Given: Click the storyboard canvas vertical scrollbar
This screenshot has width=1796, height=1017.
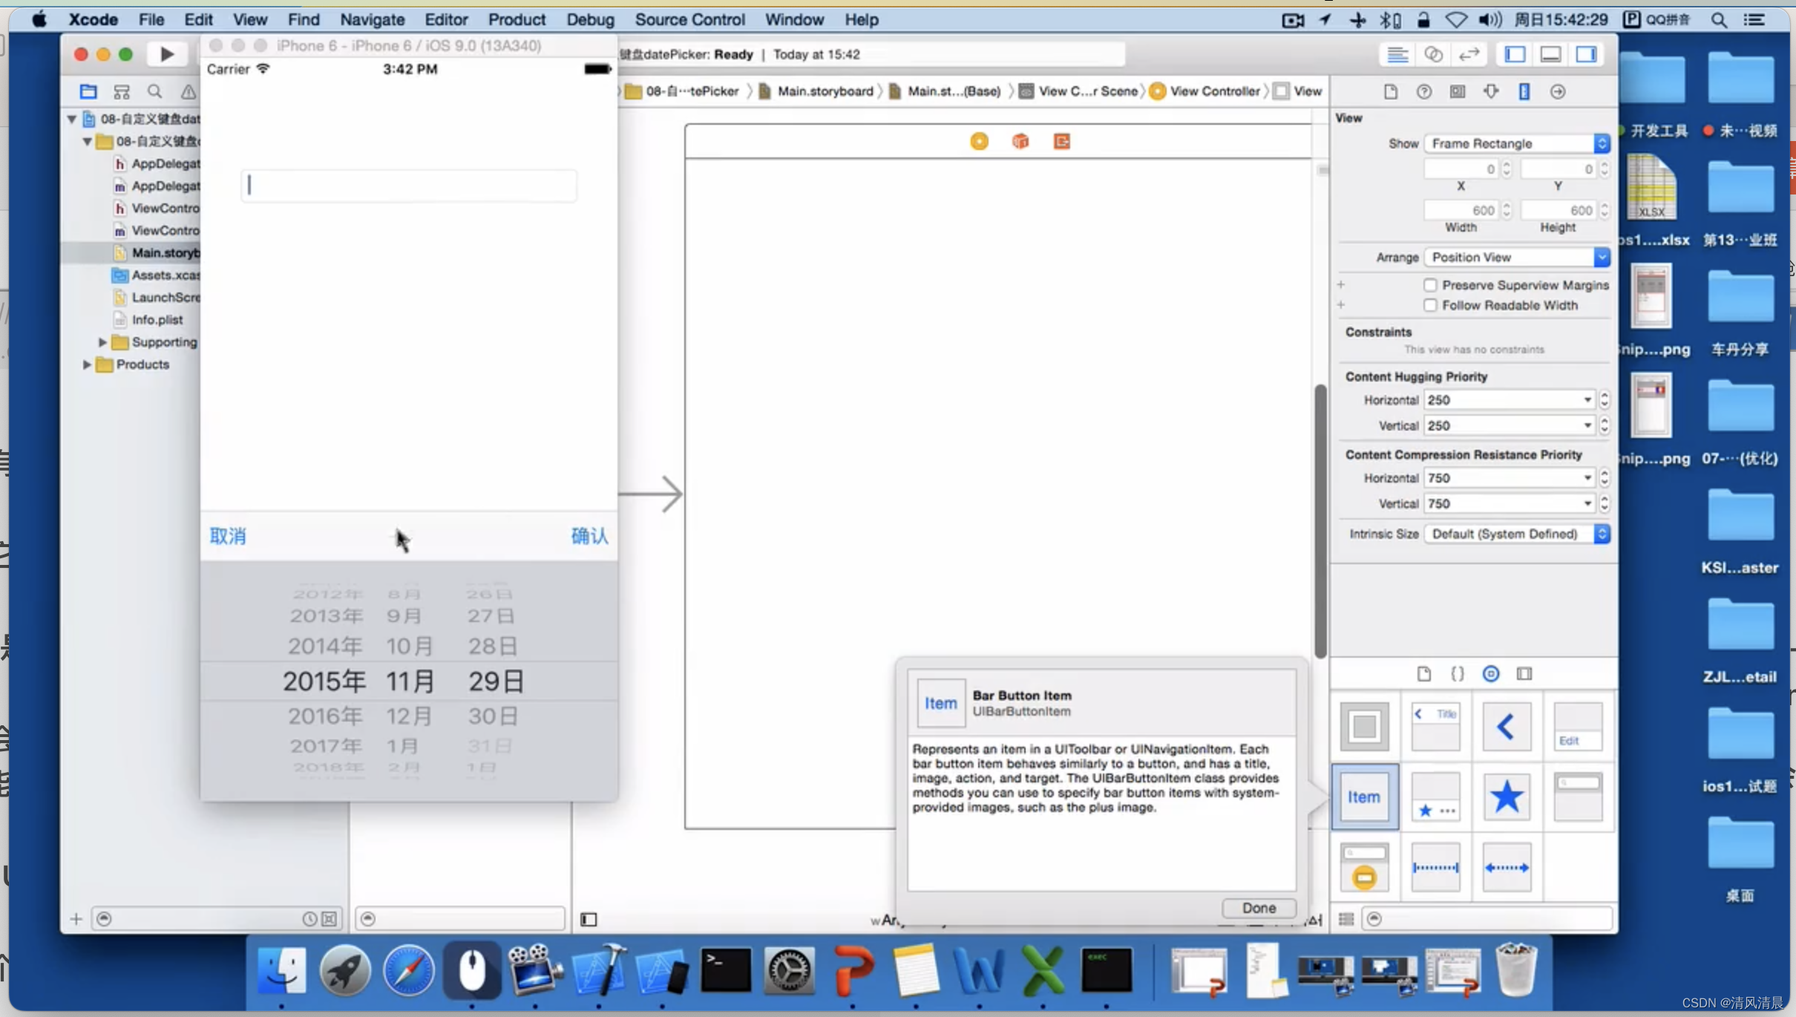Looking at the screenshot, I should pos(1320,521).
